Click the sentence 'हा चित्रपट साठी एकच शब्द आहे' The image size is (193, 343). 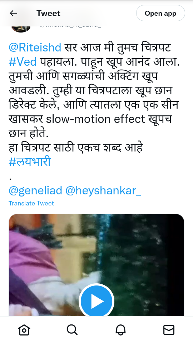point(76,148)
